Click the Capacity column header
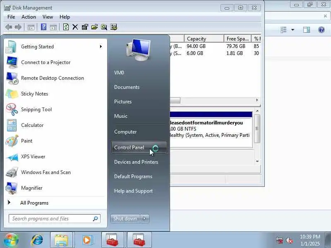The image size is (331, 248). (204, 39)
